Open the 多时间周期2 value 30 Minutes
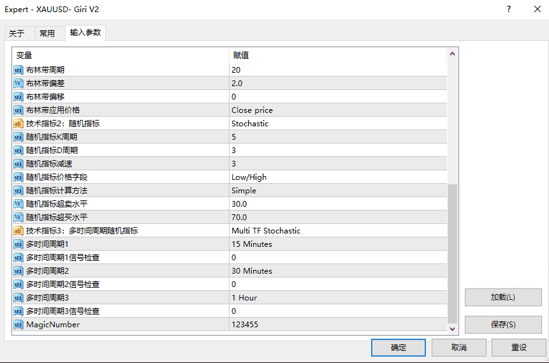 tap(338, 270)
